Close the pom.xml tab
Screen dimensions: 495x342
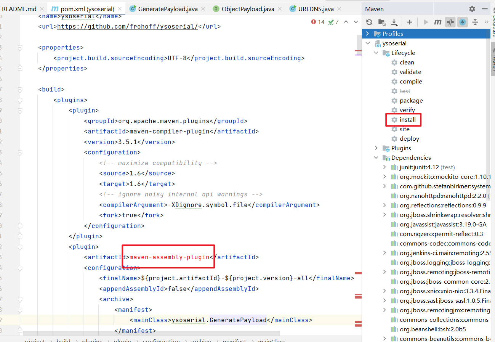tap(120, 9)
